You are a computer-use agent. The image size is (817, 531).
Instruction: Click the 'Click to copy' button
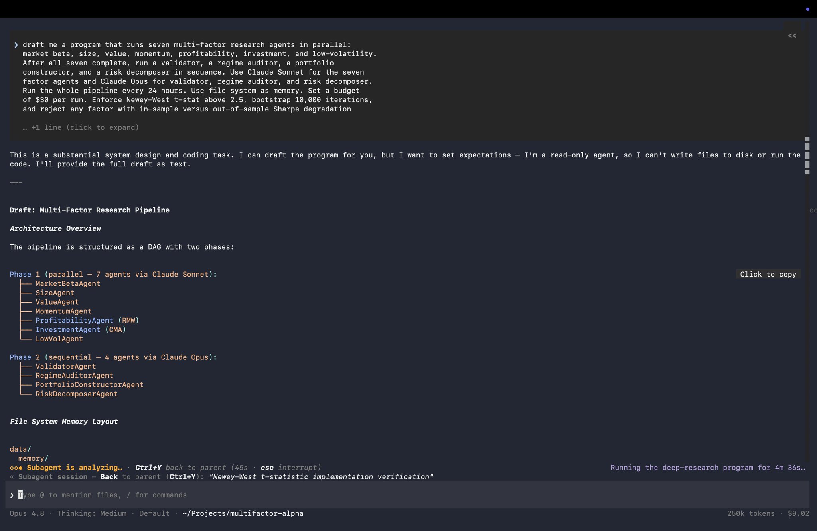pyautogui.click(x=768, y=274)
